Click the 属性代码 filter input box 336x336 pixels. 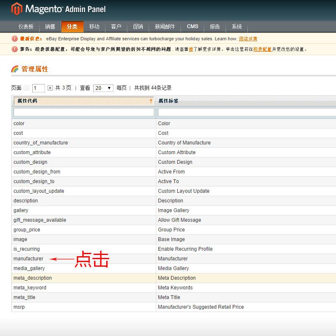(84, 113)
